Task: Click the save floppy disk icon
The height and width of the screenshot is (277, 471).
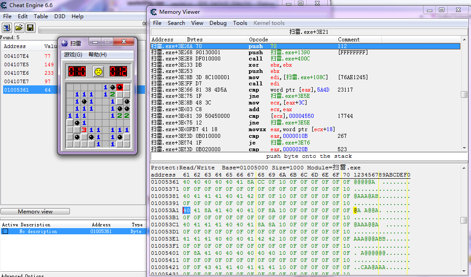Action: (x=30, y=28)
